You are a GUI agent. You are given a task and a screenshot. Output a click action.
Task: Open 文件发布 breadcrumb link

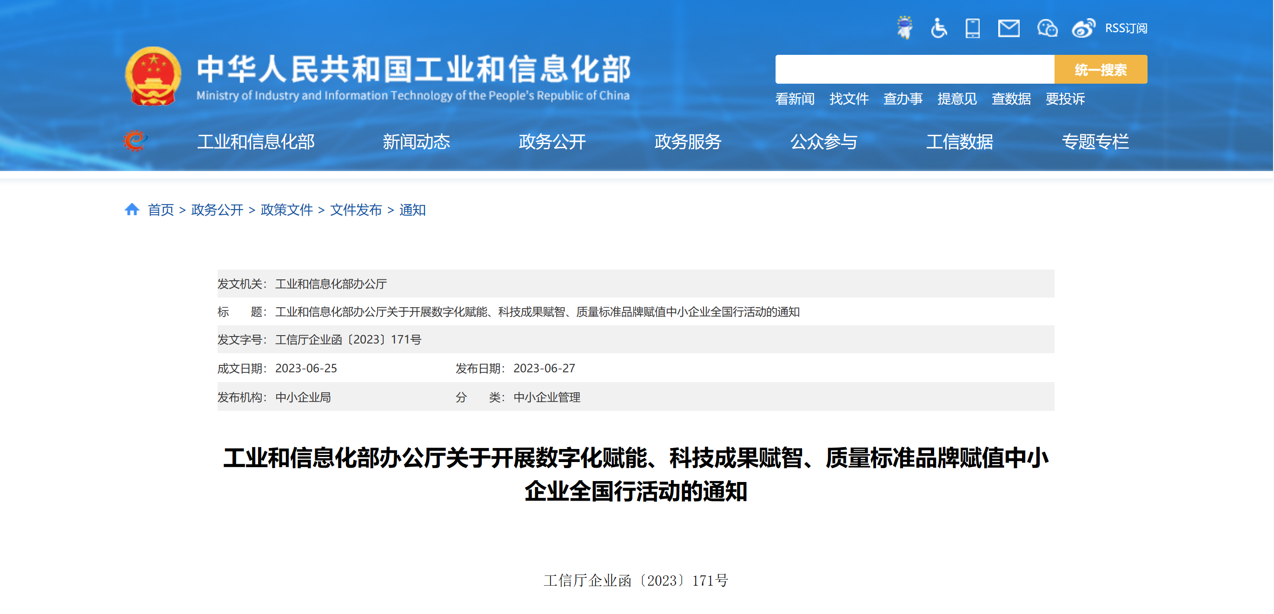[x=356, y=210]
